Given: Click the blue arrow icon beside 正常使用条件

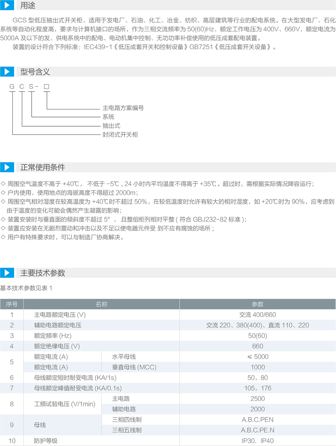Looking at the screenshot, I should click(7, 167).
